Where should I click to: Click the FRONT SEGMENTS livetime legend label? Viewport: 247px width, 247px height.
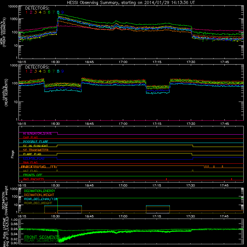tap(42, 237)
